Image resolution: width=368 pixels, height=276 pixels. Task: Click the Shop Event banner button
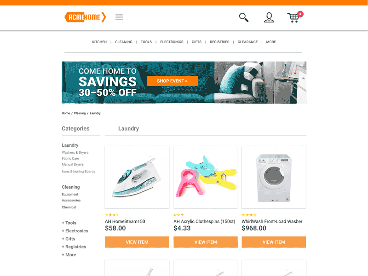(172, 81)
